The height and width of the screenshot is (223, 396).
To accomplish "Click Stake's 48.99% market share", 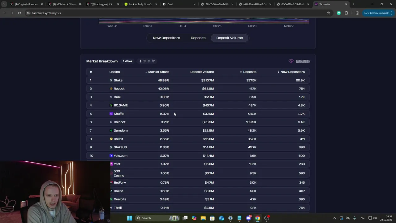I will (x=163, y=80).
